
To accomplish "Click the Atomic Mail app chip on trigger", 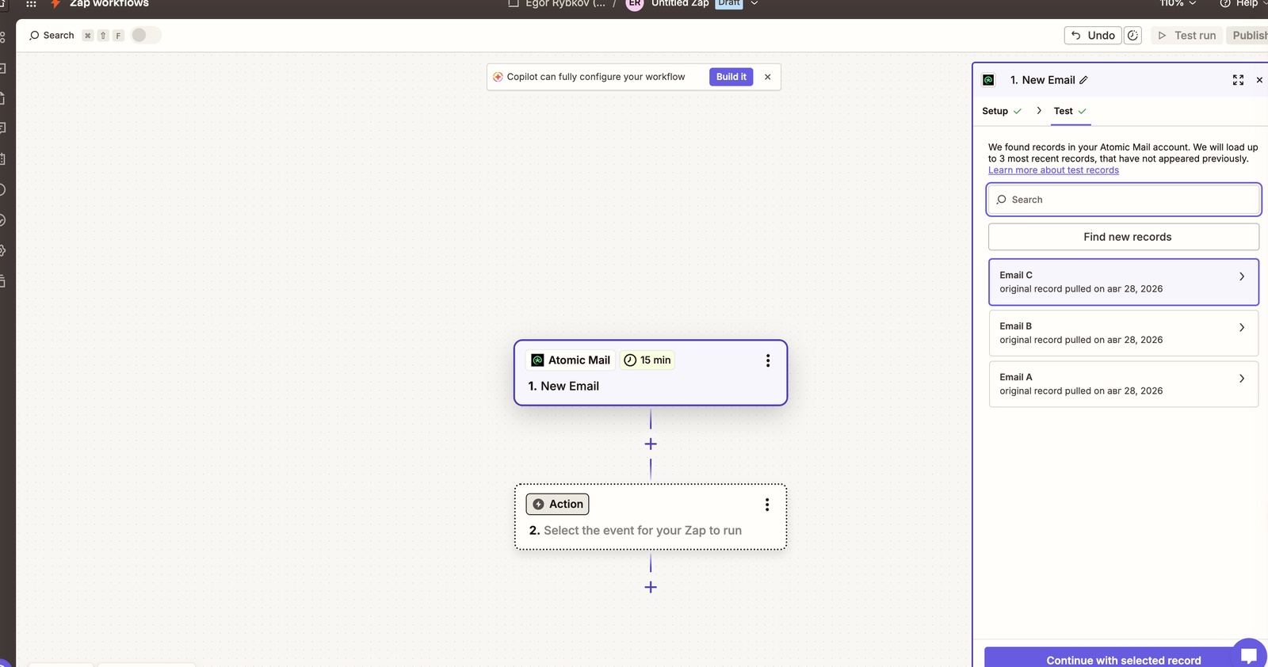I will coord(571,360).
